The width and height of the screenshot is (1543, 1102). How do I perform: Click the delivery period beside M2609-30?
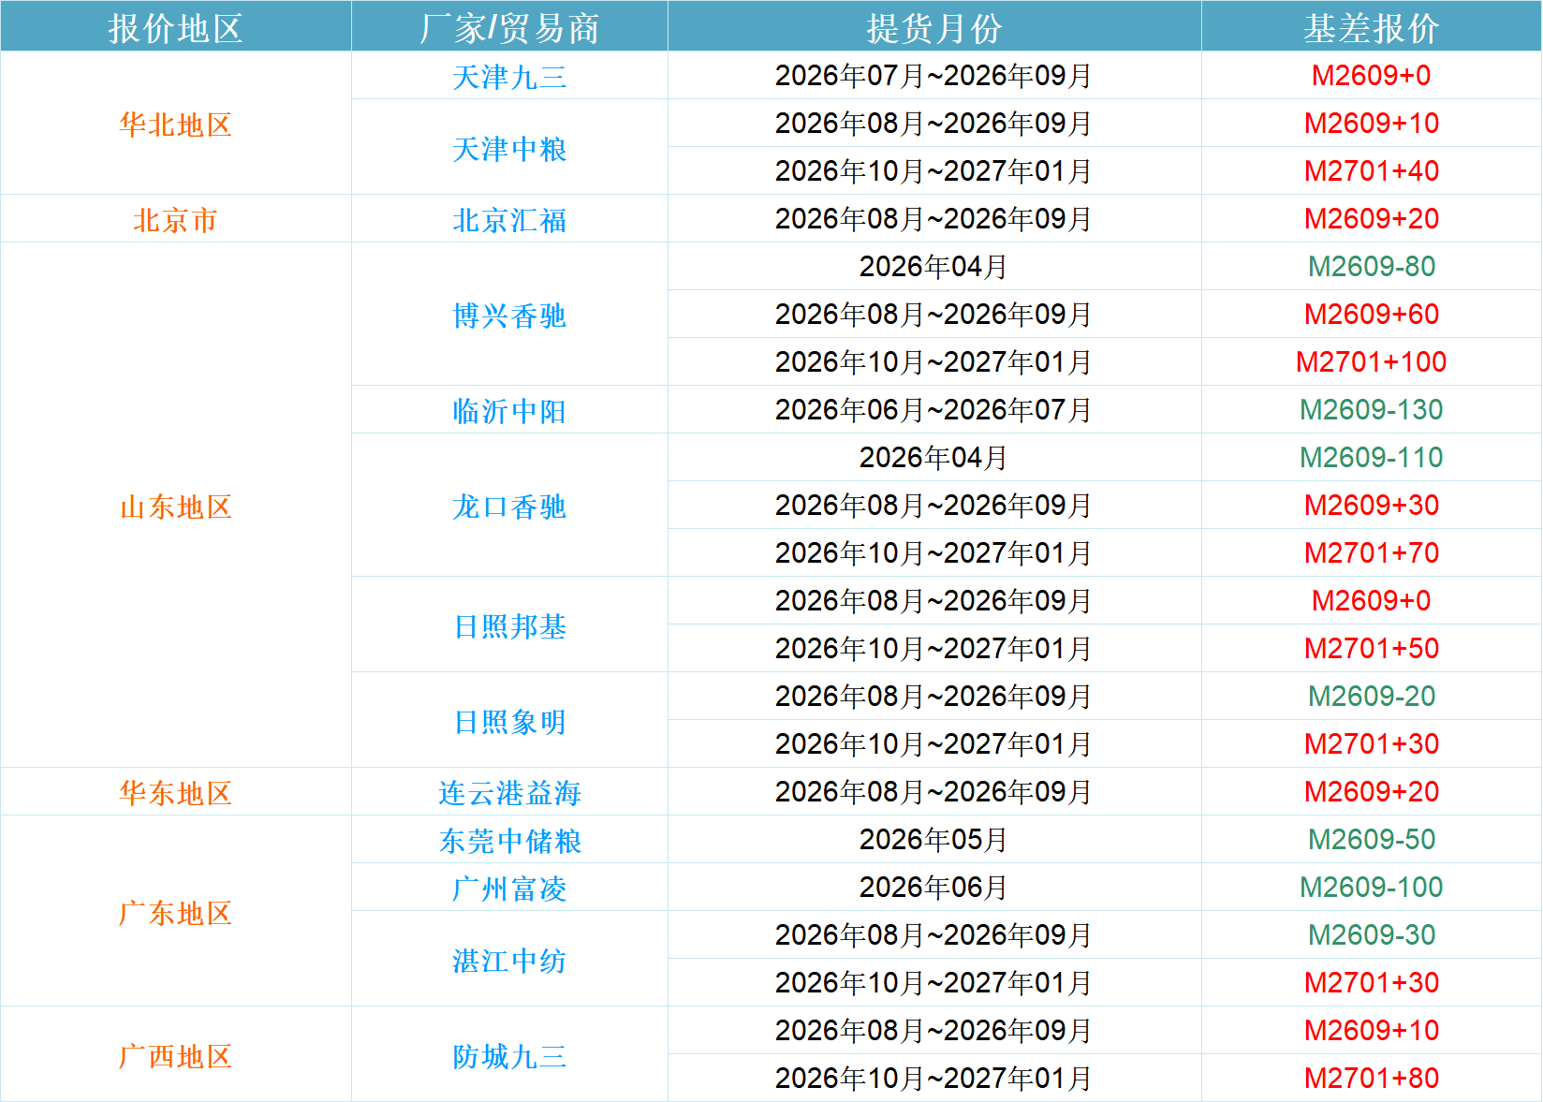(933, 935)
